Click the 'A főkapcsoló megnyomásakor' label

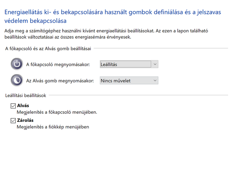(58, 65)
